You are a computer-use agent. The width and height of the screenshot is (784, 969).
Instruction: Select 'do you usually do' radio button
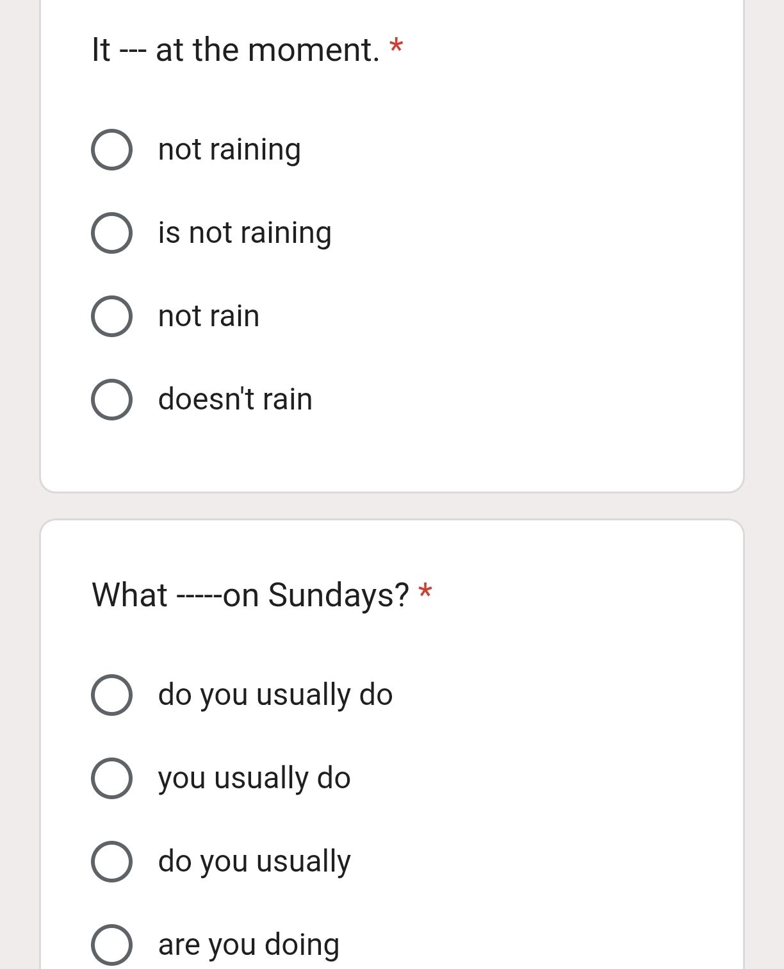pos(112,695)
